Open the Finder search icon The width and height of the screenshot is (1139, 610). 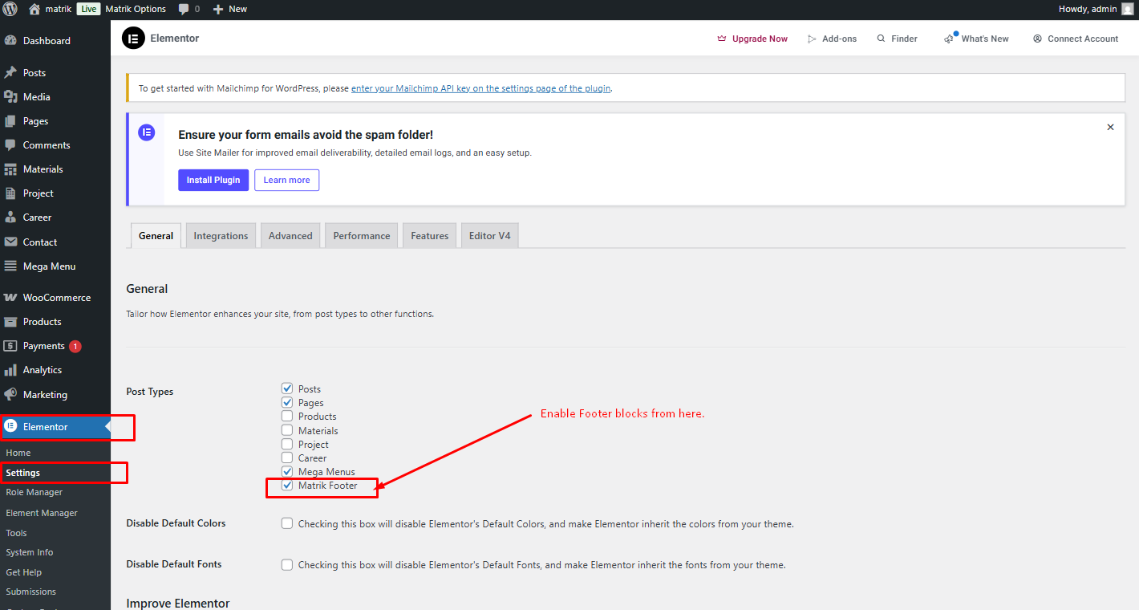[x=882, y=39]
